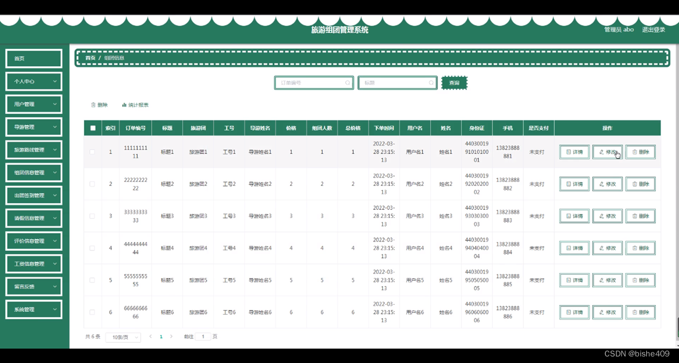Go to next page arrow in pagination
The height and width of the screenshot is (363, 679).
(x=172, y=337)
